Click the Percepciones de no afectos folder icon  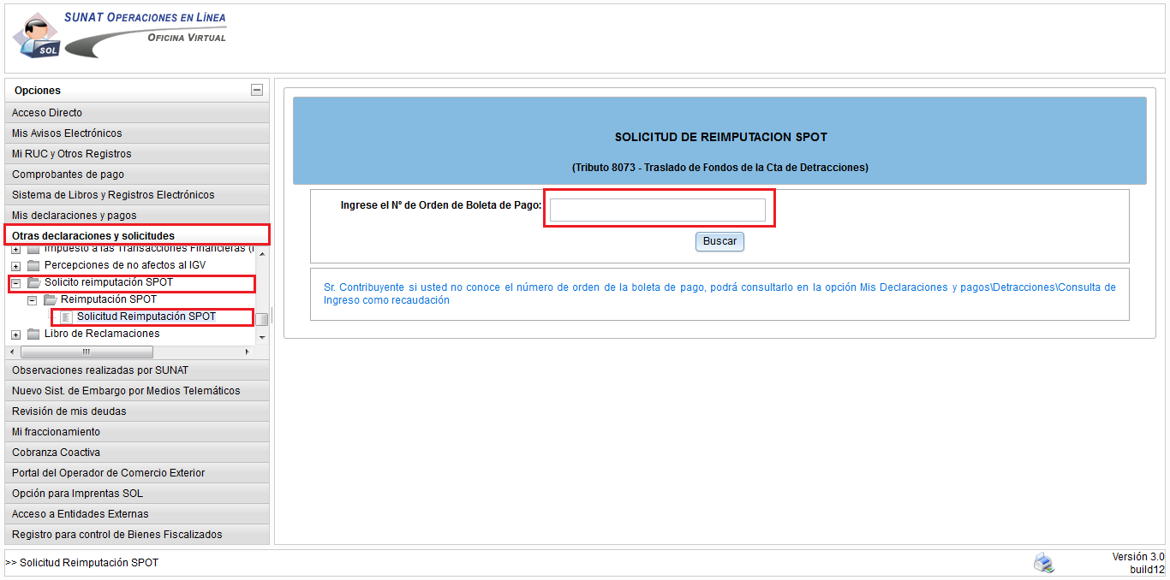click(x=33, y=266)
